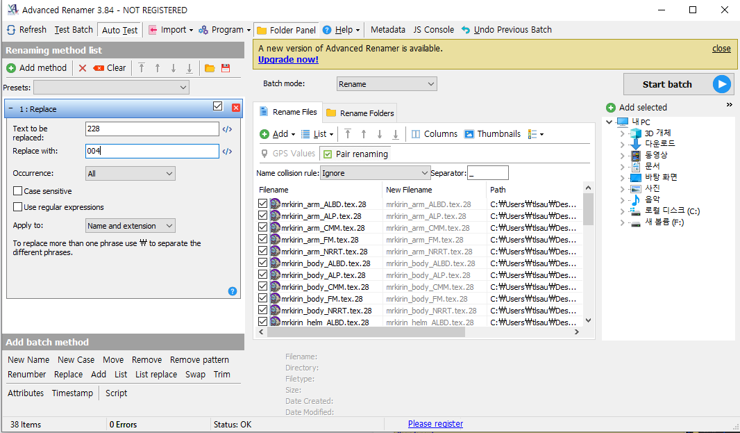Image resolution: width=740 pixels, height=433 pixels.
Task: Insert tag for Text to be replaced
Action: point(227,129)
